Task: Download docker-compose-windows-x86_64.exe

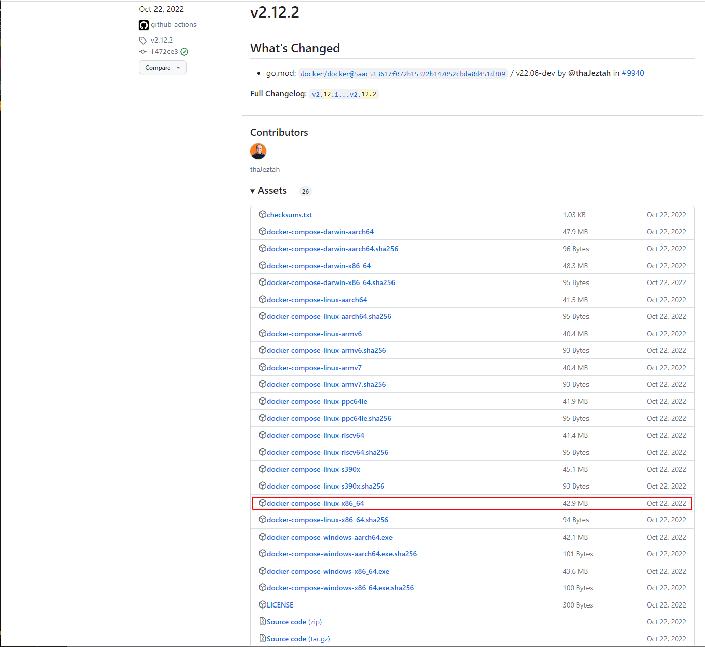Action: [x=328, y=571]
